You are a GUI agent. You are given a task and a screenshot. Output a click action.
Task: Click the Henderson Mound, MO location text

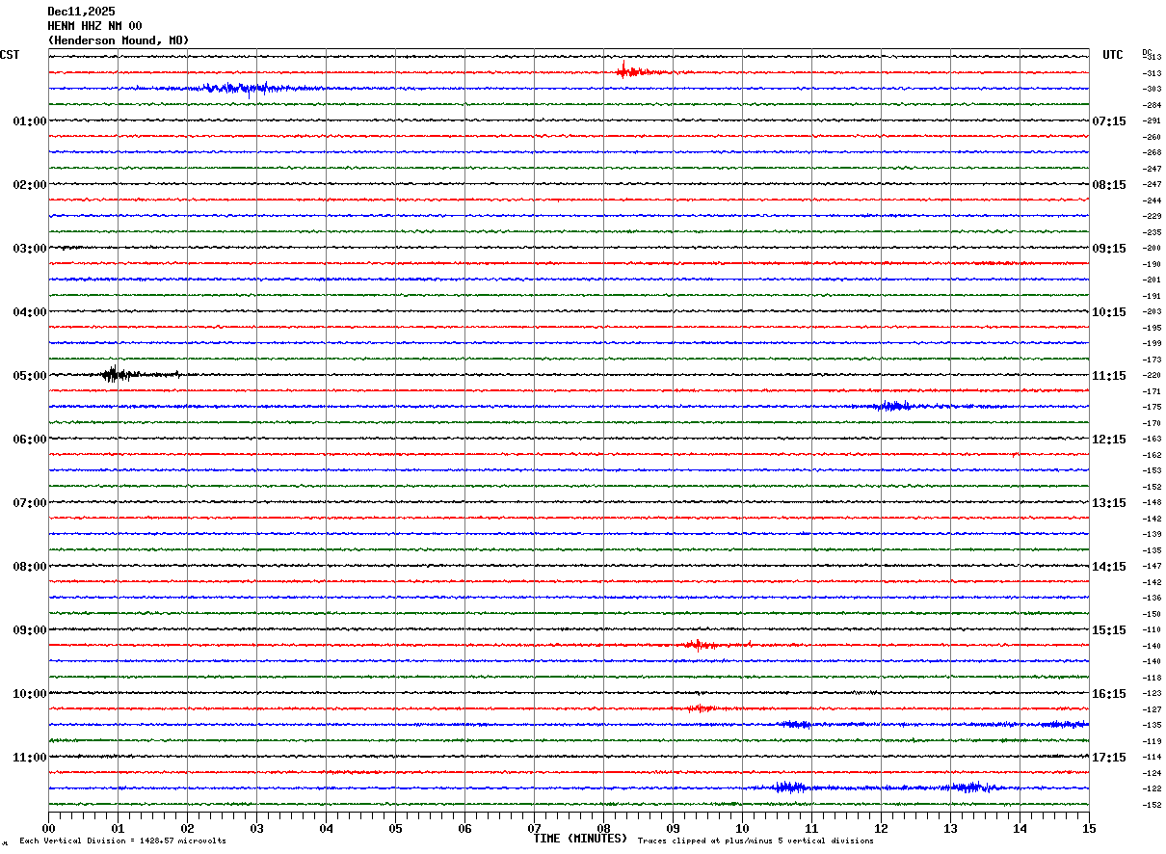(119, 40)
